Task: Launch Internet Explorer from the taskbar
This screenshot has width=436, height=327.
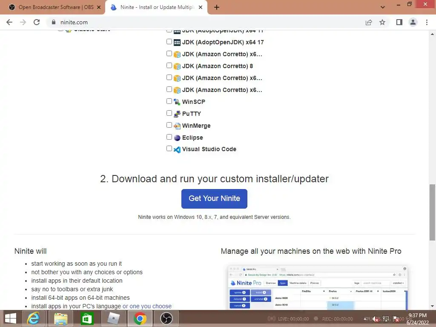Action: tap(33, 318)
